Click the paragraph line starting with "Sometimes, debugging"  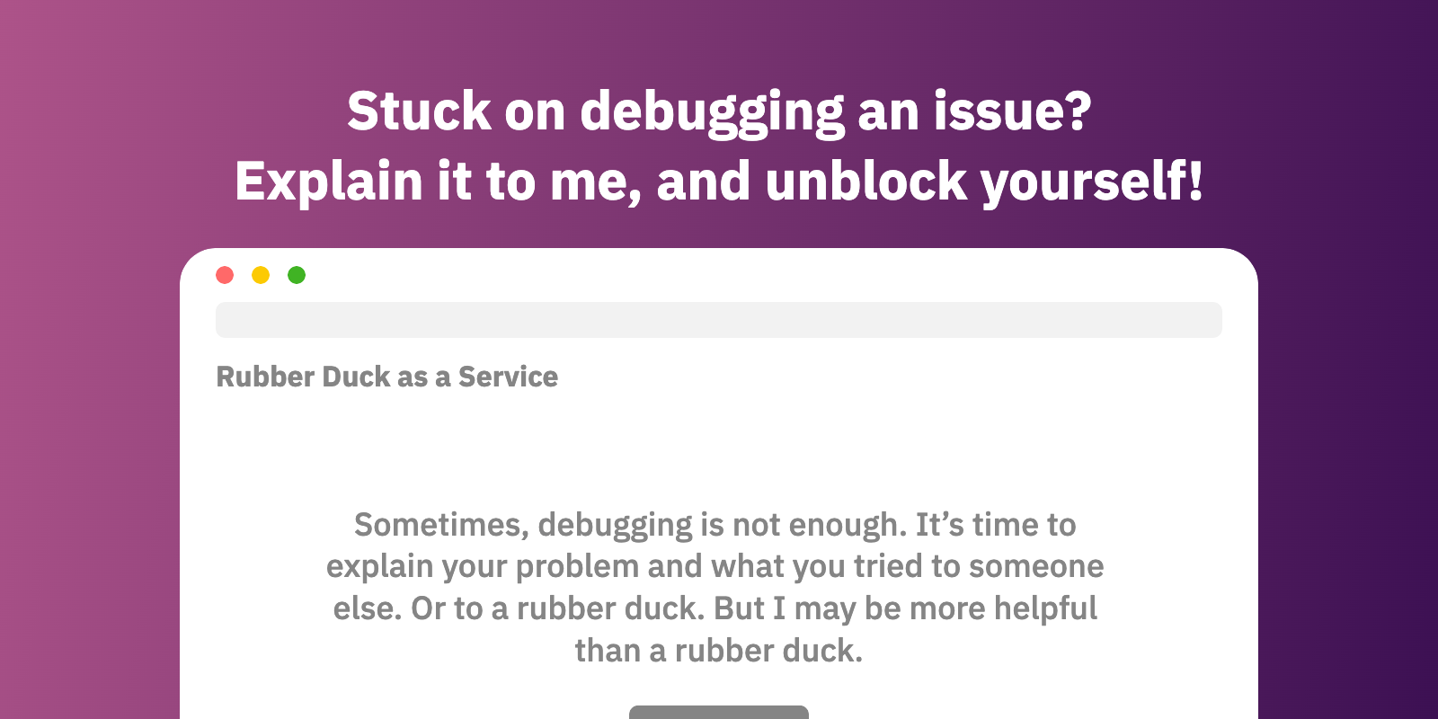pos(715,525)
